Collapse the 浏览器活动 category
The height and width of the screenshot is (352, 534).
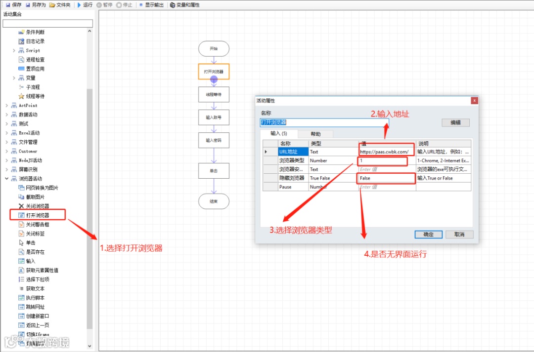[7, 179]
